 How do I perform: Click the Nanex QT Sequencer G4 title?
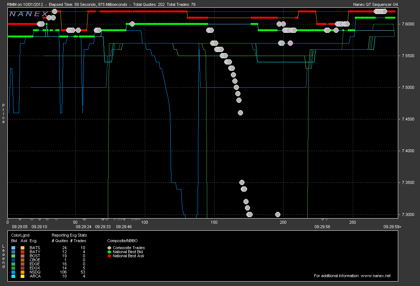376,4
